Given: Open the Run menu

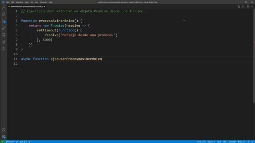Looking at the screenshot, I should pos(36,2).
